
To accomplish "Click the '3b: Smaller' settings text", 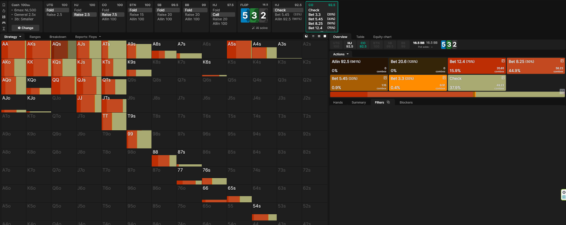I will (x=24, y=19).
